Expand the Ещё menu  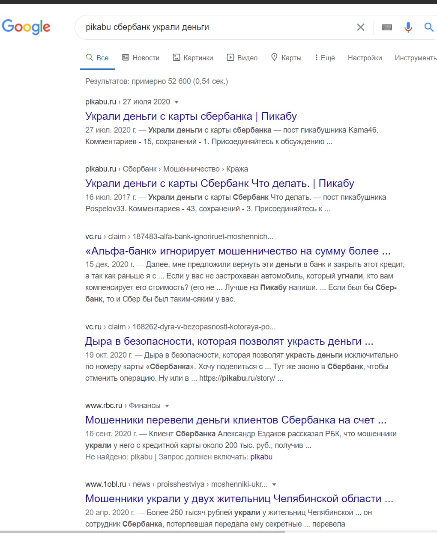(325, 58)
